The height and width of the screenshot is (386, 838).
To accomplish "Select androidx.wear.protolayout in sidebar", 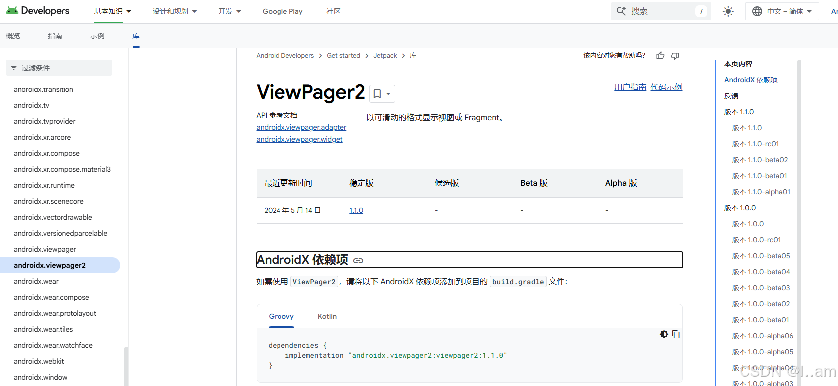I will coord(55,313).
